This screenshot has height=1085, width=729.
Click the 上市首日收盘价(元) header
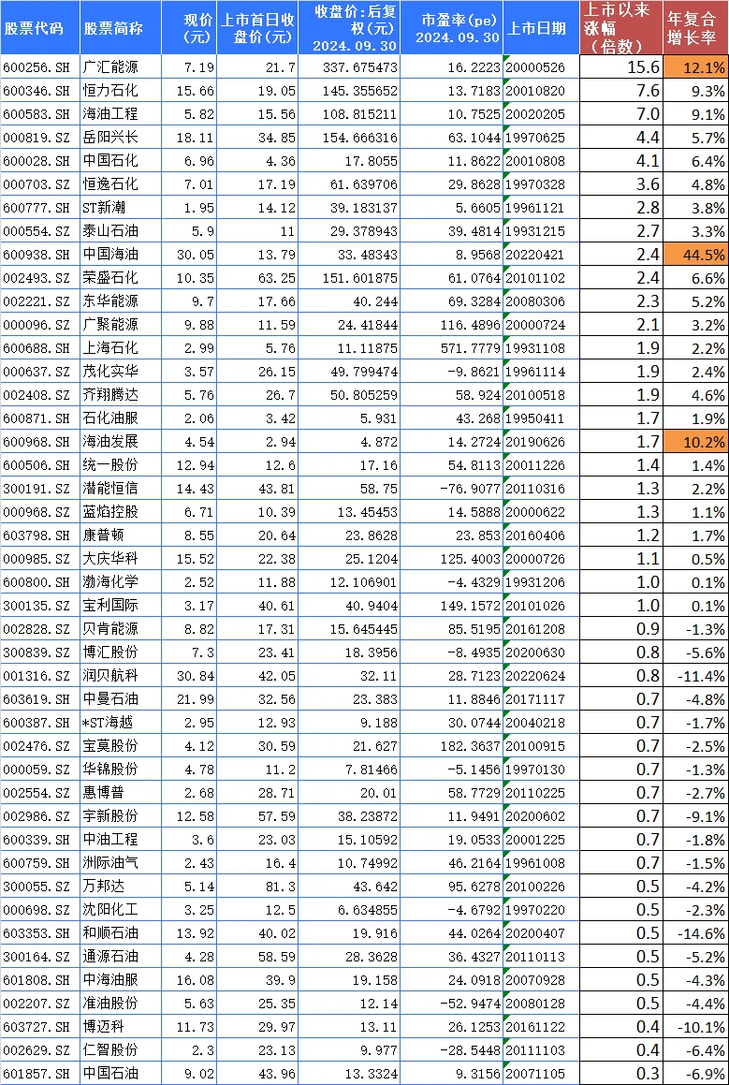257,28
